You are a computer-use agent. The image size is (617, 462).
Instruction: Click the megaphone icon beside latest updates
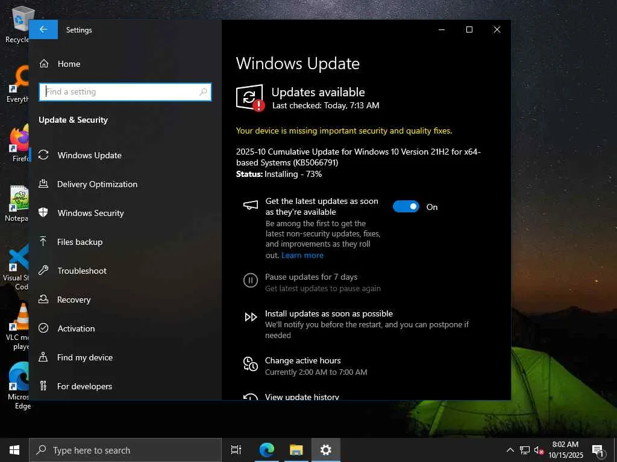click(251, 205)
